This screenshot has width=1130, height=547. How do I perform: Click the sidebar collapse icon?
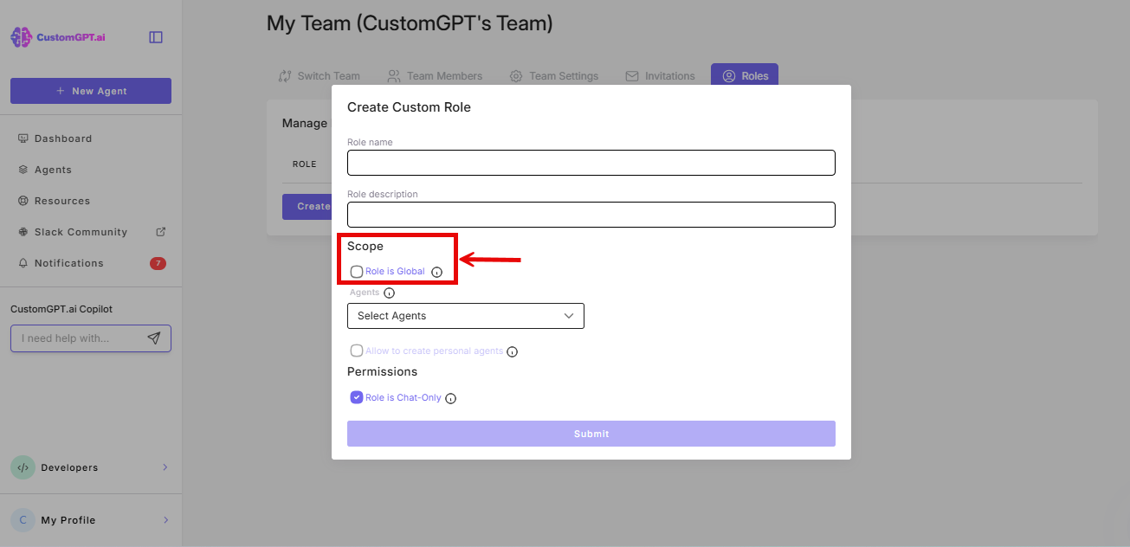pos(155,35)
